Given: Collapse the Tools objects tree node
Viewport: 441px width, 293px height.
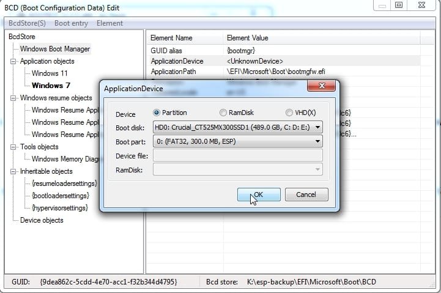Looking at the screenshot, I should [13, 147].
